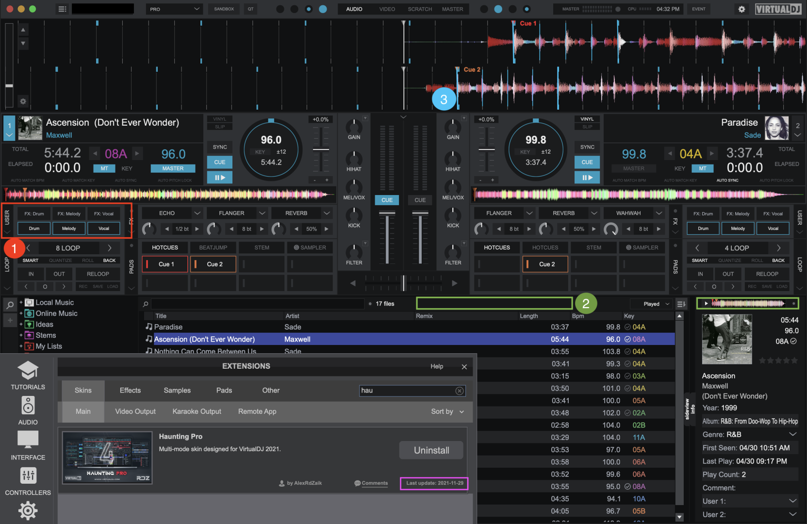The width and height of the screenshot is (807, 524).
Task: Click the waveform settings gear icon
Action: [23, 101]
